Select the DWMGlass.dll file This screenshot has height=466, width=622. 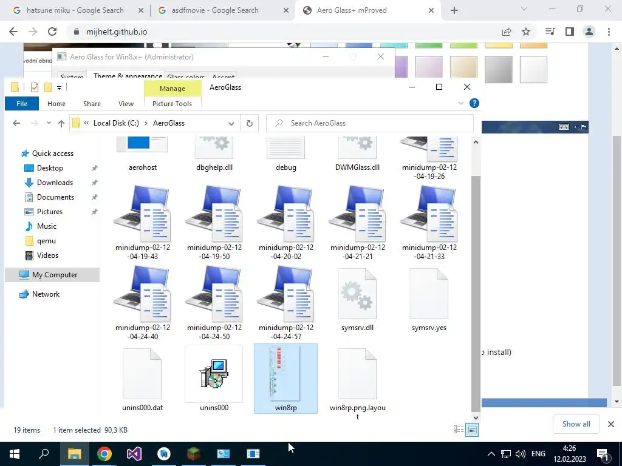357,154
